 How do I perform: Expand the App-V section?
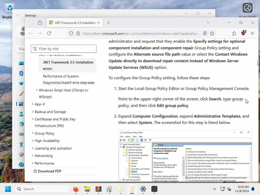(33, 104)
